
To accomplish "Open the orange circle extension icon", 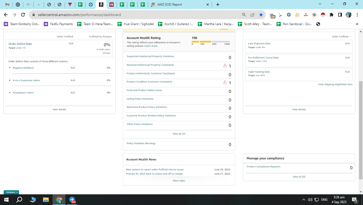I will point(314,15).
